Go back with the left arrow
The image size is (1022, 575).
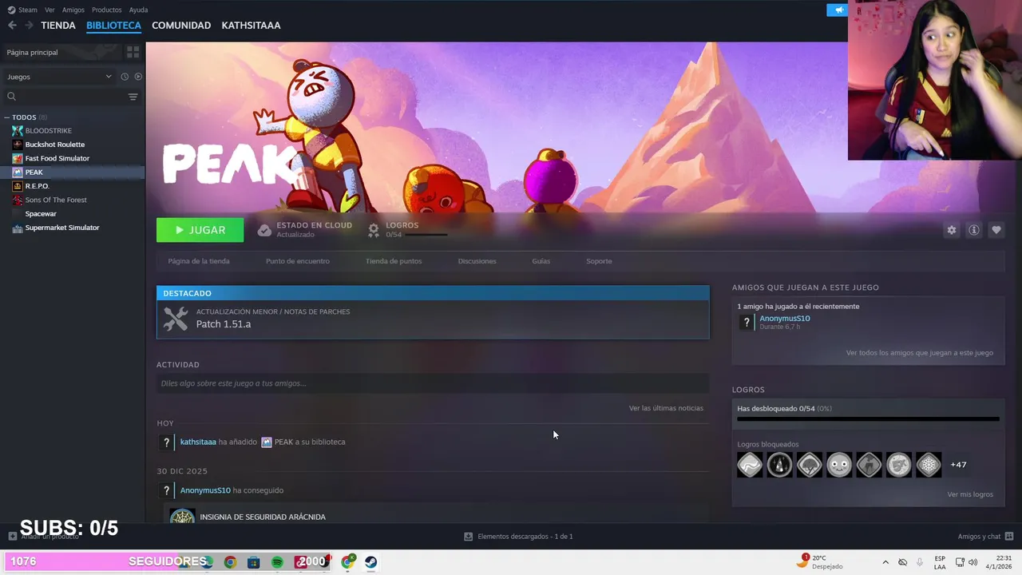coord(12,26)
